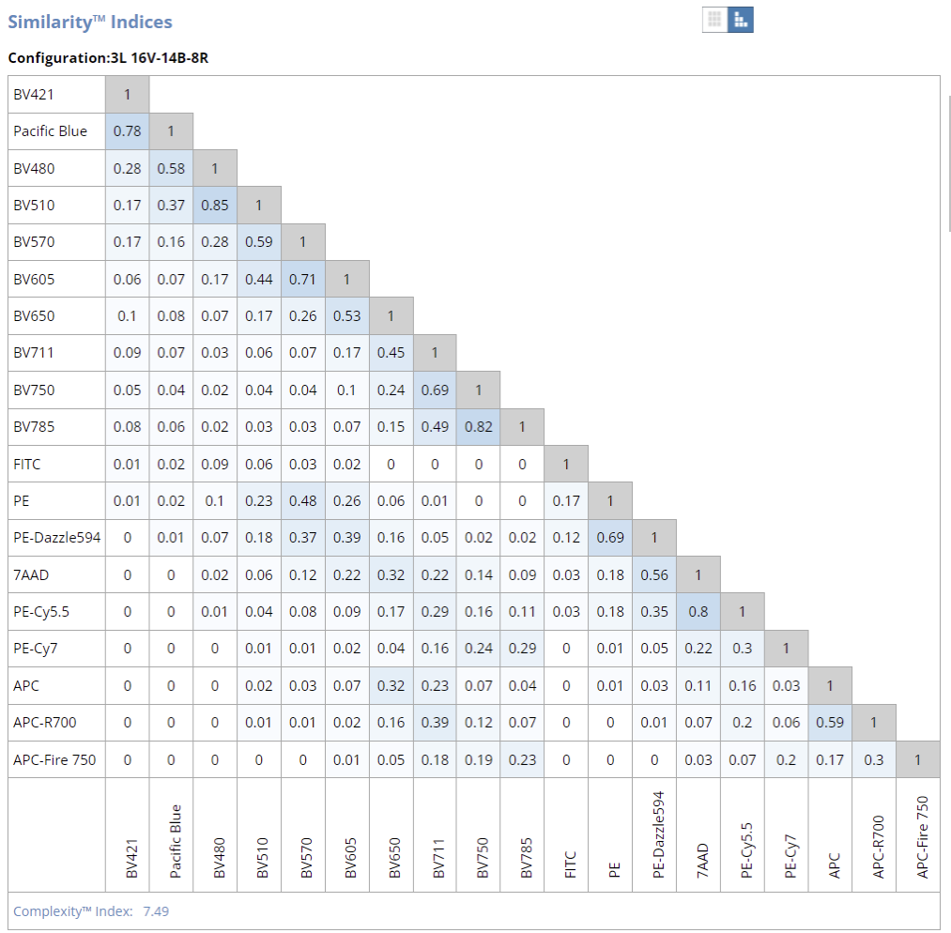Click the 0.71 BV605–BV570 cell
The height and width of the screenshot is (933, 951).
pyautogui.click(x=302, y=279)
